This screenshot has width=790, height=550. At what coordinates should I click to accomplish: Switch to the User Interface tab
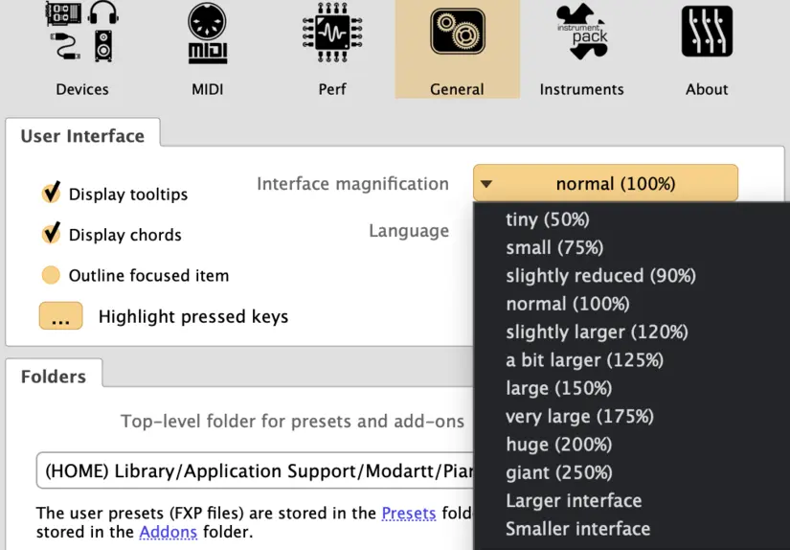click(x=82, y=136)
